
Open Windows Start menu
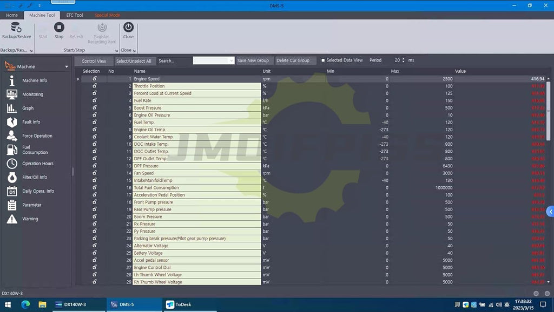coord(8,304)
